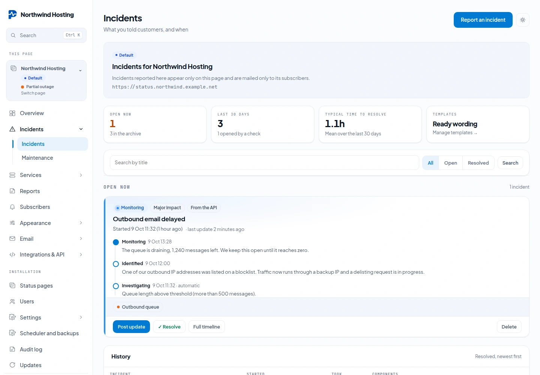The width and height of the screenshot is (540, 375).
Task: Click the Scheduler and backups icon
Action: pos(12,333)
